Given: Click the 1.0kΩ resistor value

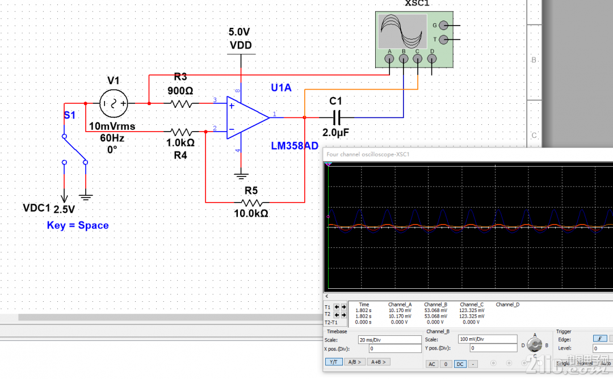Looking at the screenshot, I should 180,143.
